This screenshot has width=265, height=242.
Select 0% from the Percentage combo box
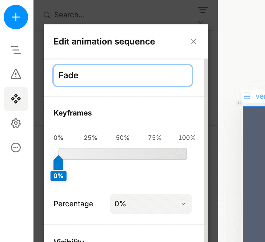coord(151,204)
